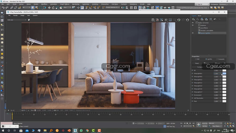Undo the layer action in Layers panel
This screenshot has height=133, width=236.
pos(215,19)
